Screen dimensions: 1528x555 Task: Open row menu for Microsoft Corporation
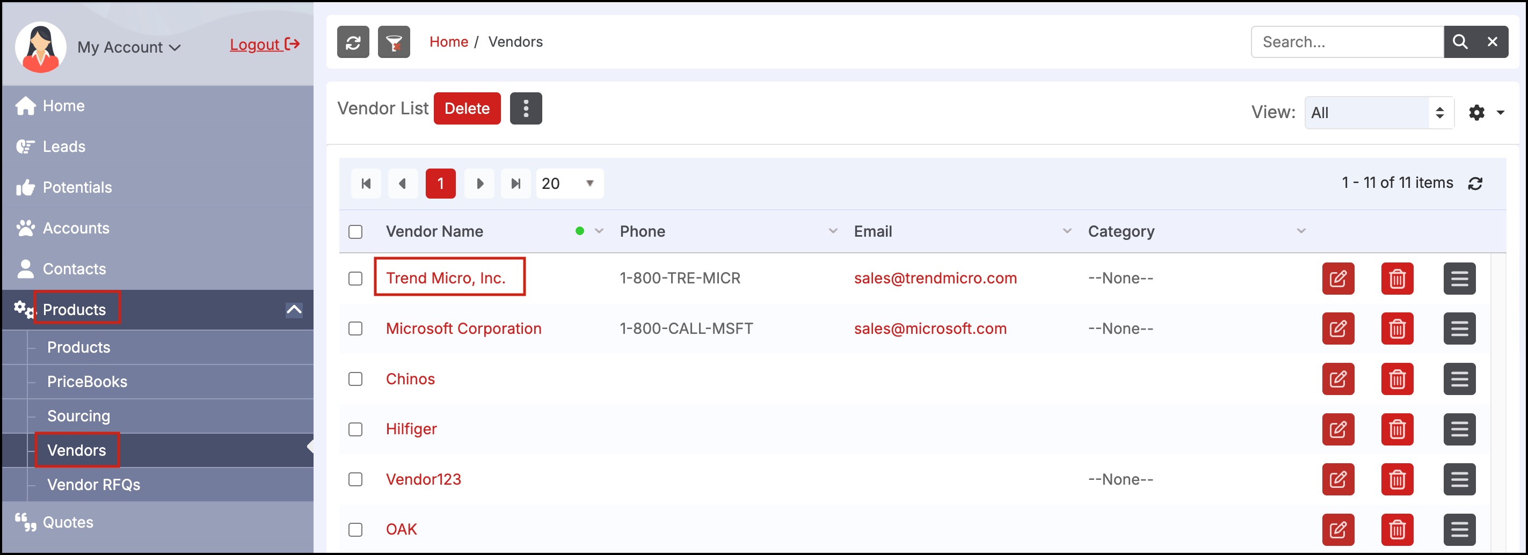tap(1459, 328)
